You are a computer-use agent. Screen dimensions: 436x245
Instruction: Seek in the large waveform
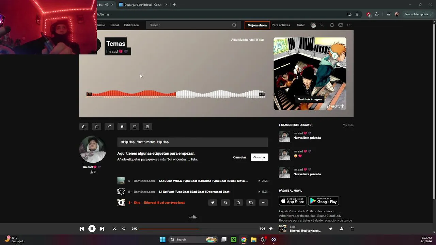tap(175, 94)
